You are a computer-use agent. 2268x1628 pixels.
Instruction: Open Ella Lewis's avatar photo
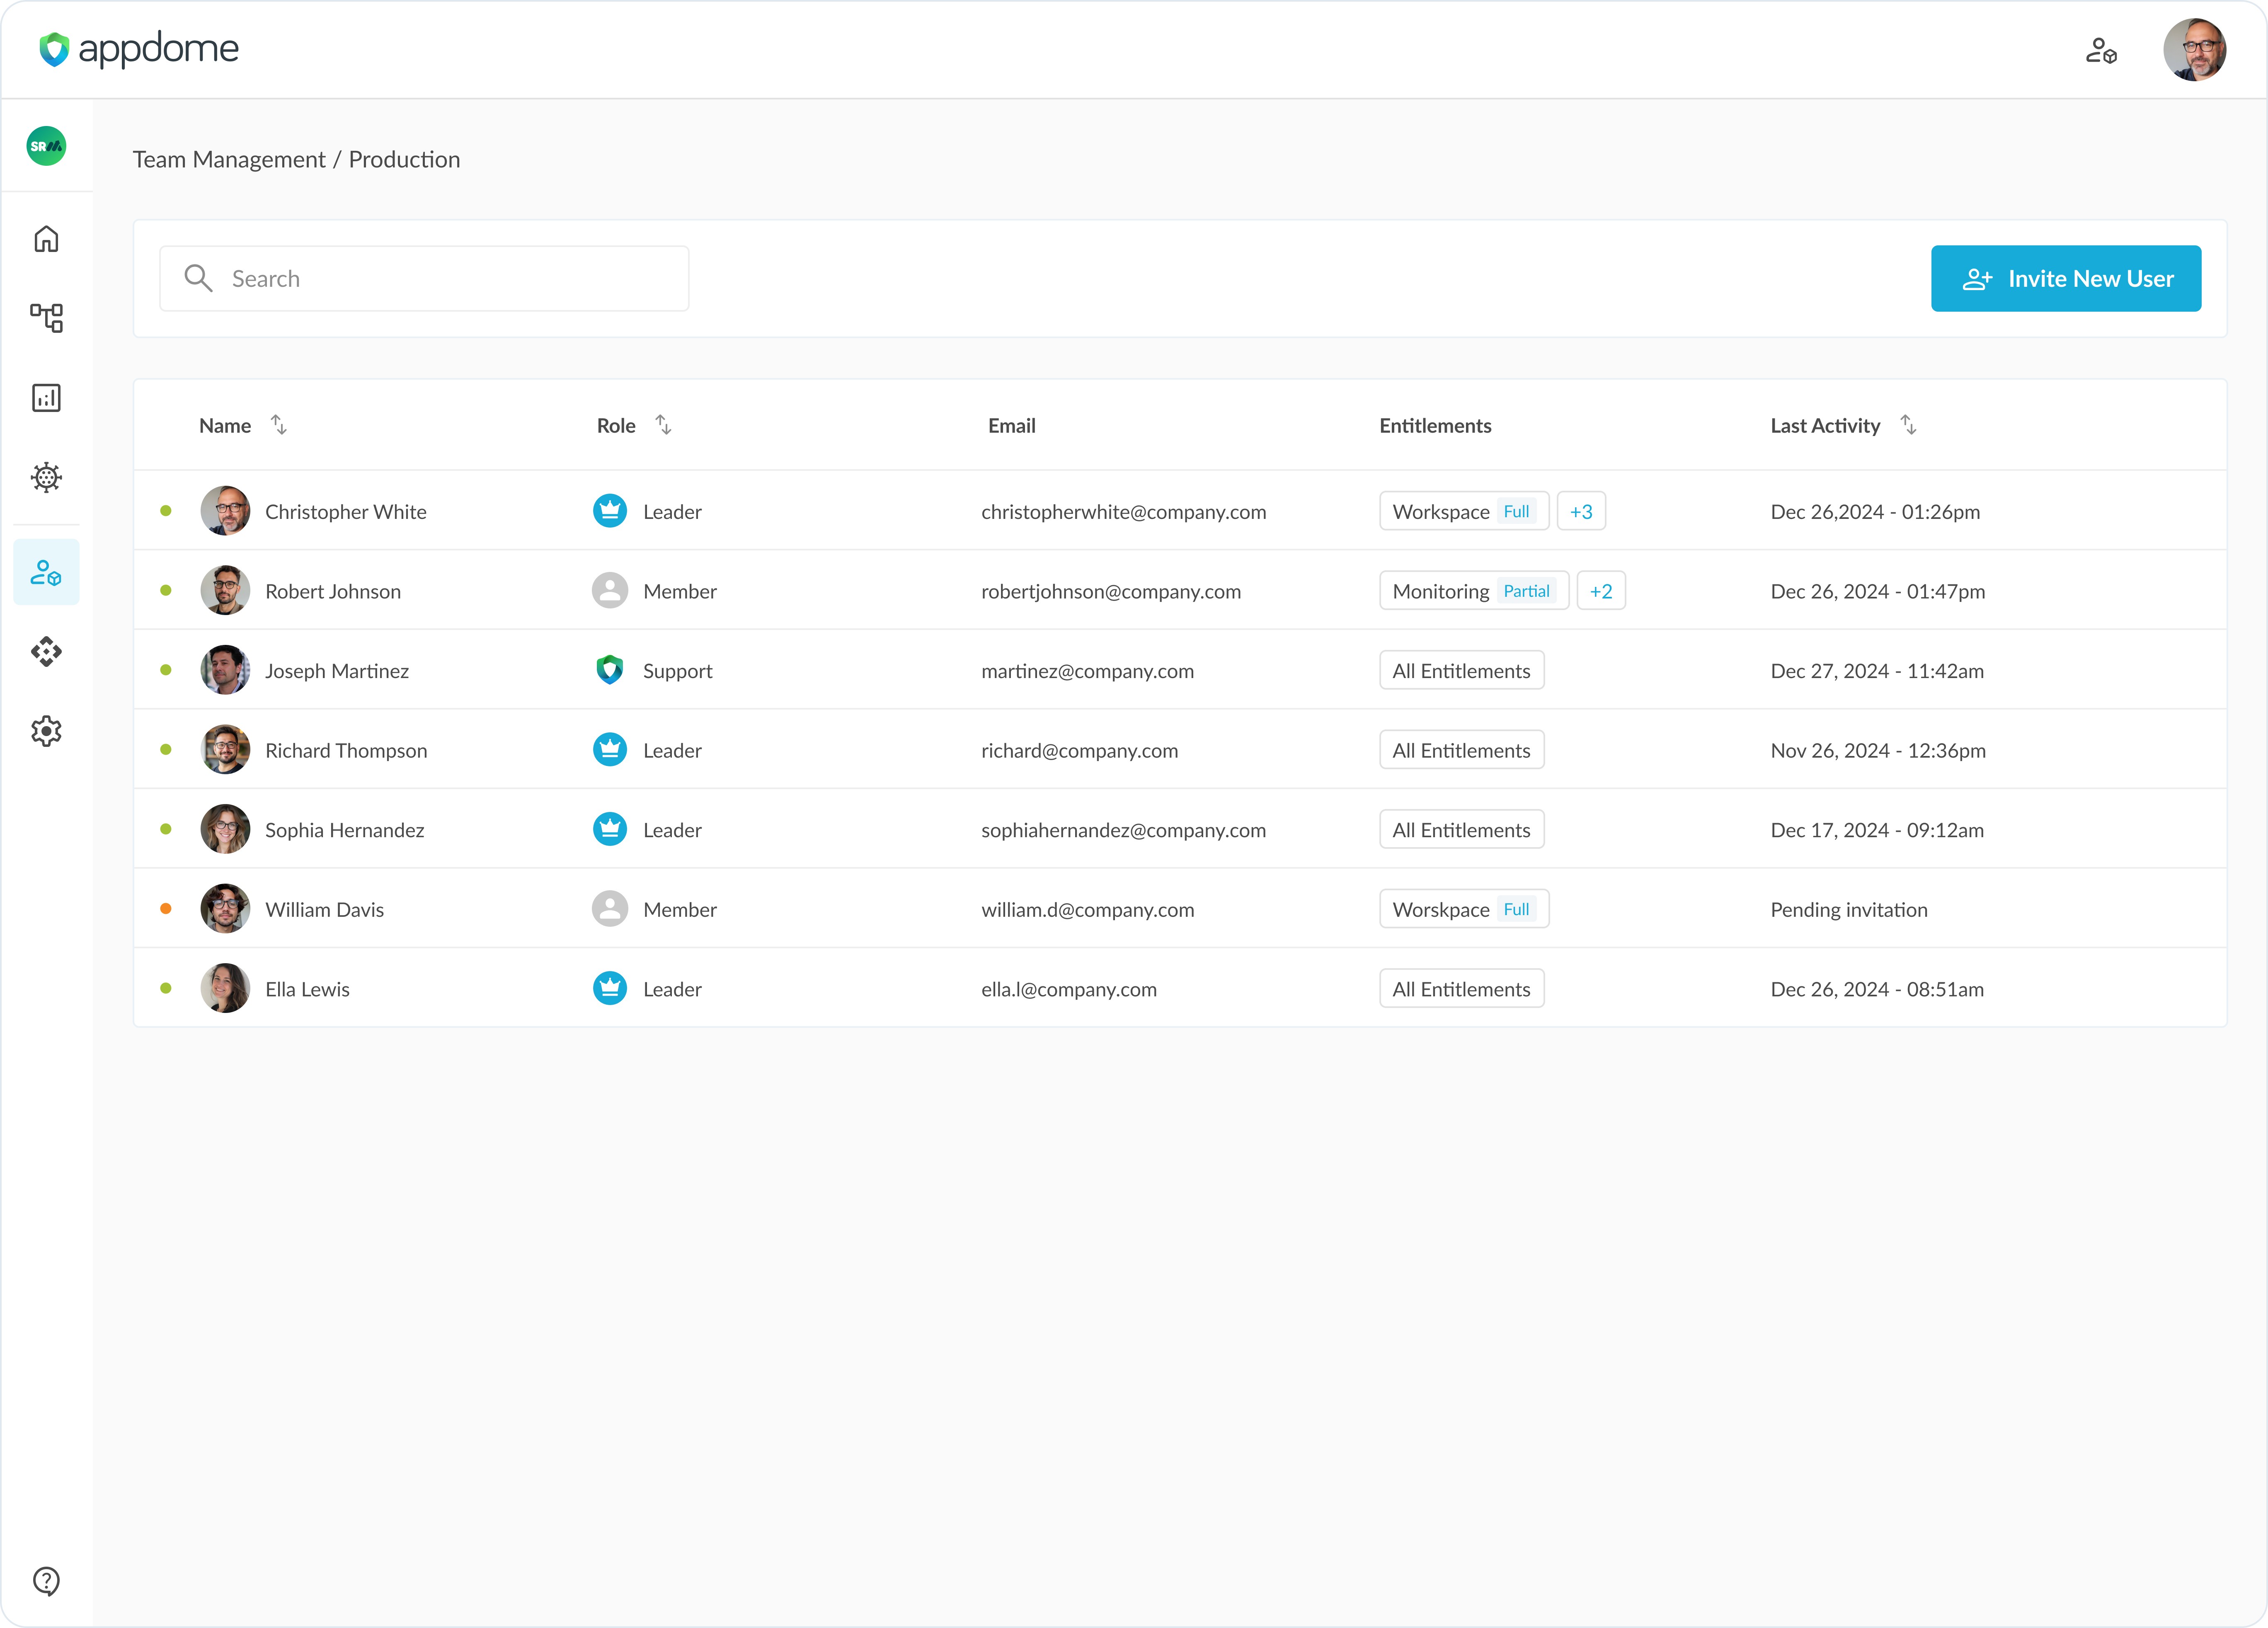pos(225,988)
